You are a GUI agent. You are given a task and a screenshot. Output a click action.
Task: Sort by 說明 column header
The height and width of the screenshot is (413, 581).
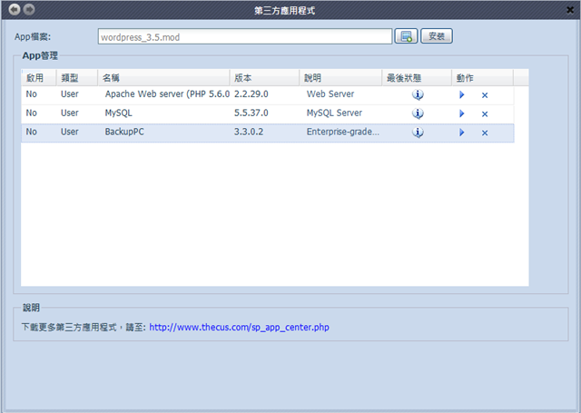click(341, 78)
